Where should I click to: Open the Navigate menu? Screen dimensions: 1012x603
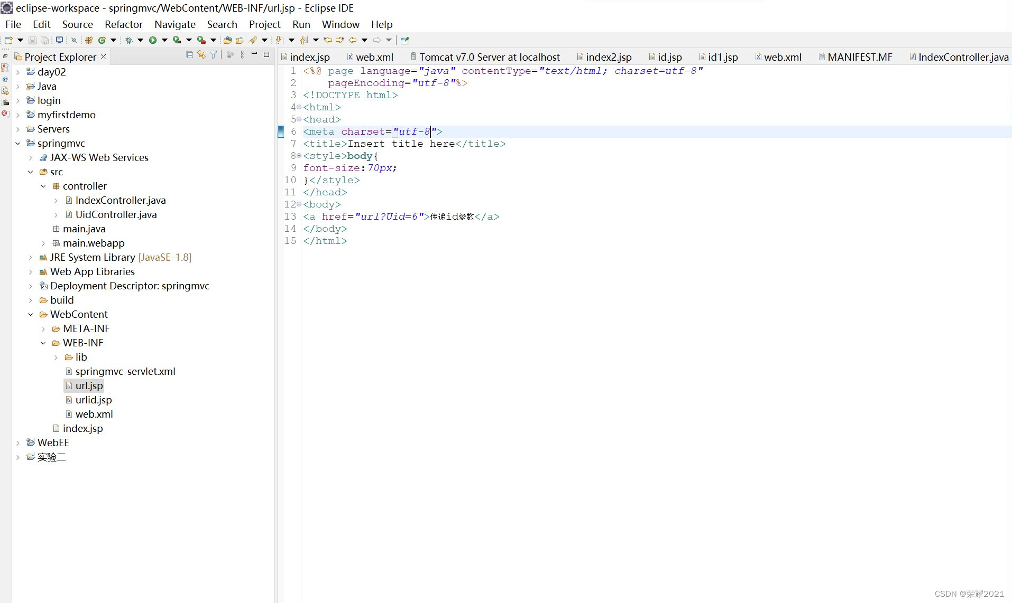click(174, 24)
